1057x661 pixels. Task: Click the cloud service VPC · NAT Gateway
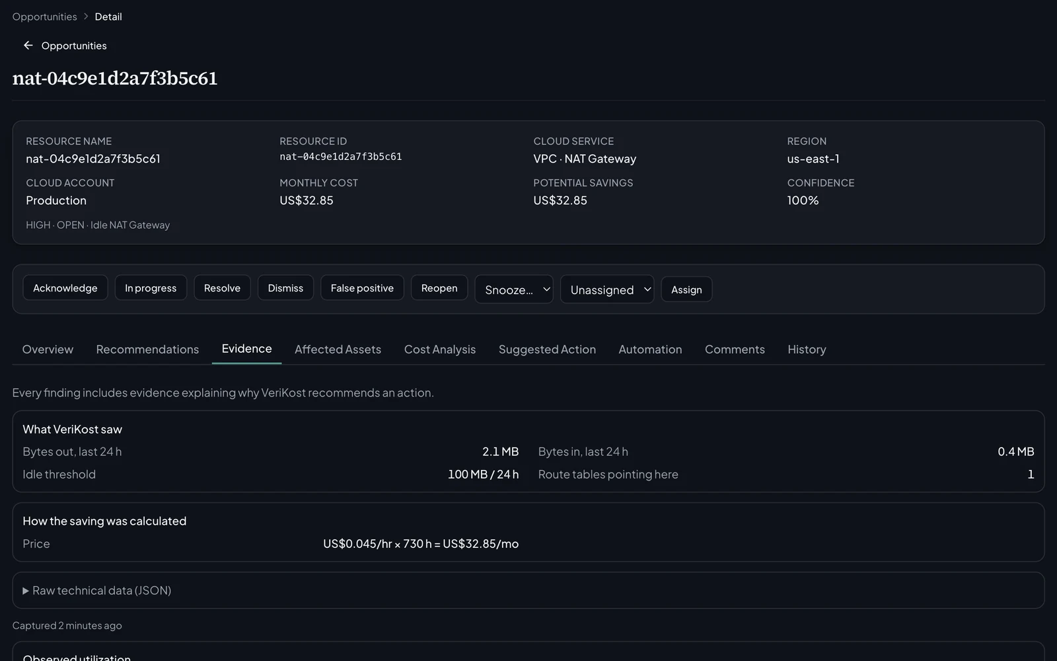click(585, 159)
